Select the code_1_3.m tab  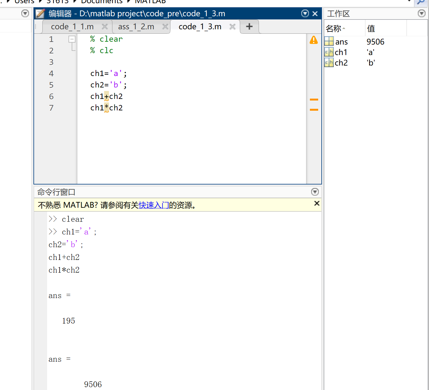click(200, 27)
